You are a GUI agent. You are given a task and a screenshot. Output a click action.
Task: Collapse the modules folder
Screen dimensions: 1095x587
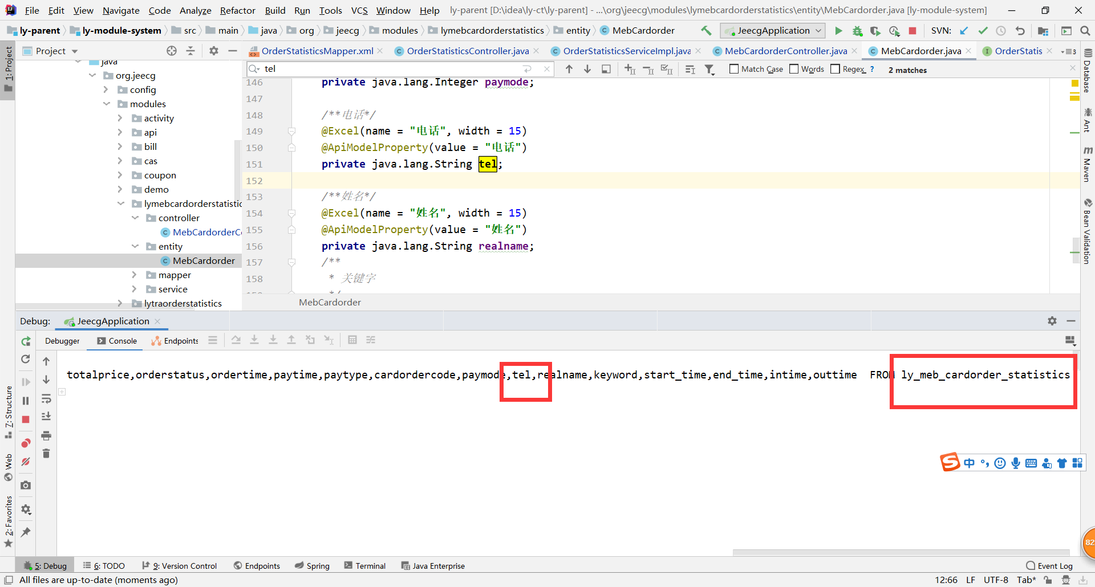106,104
